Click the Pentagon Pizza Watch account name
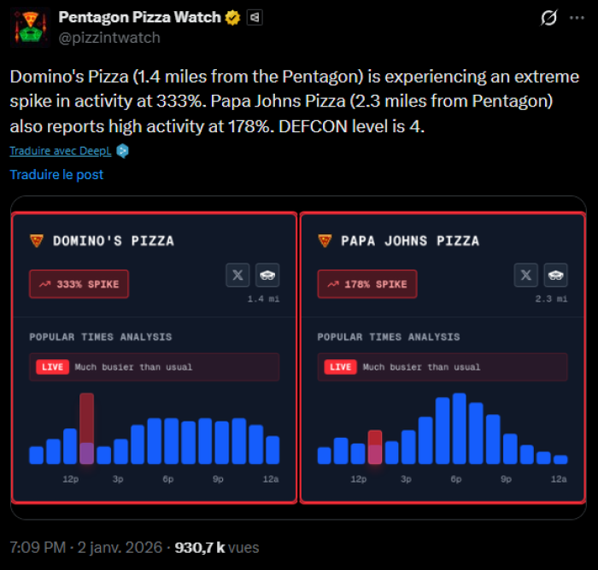 tap(139, 17)
